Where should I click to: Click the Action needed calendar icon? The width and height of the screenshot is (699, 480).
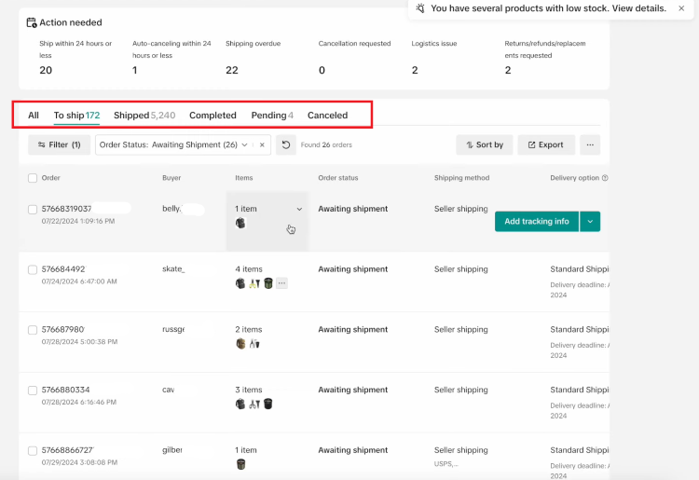coord(32,22)
